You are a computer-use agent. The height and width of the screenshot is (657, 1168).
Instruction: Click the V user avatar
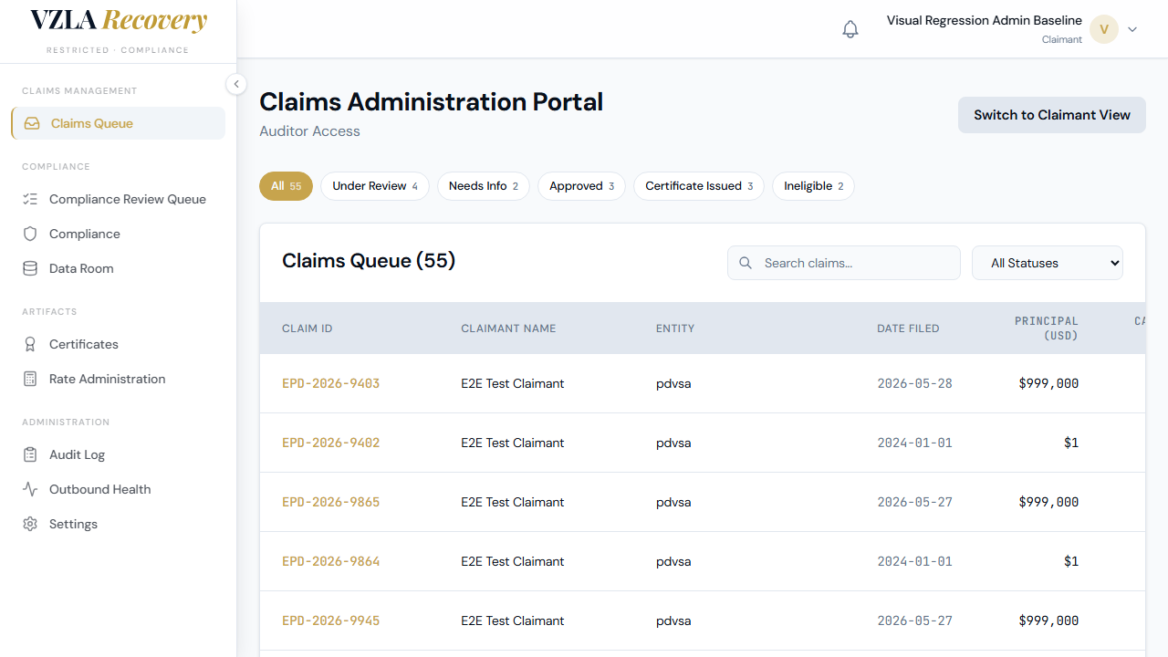click(1104, 29)
